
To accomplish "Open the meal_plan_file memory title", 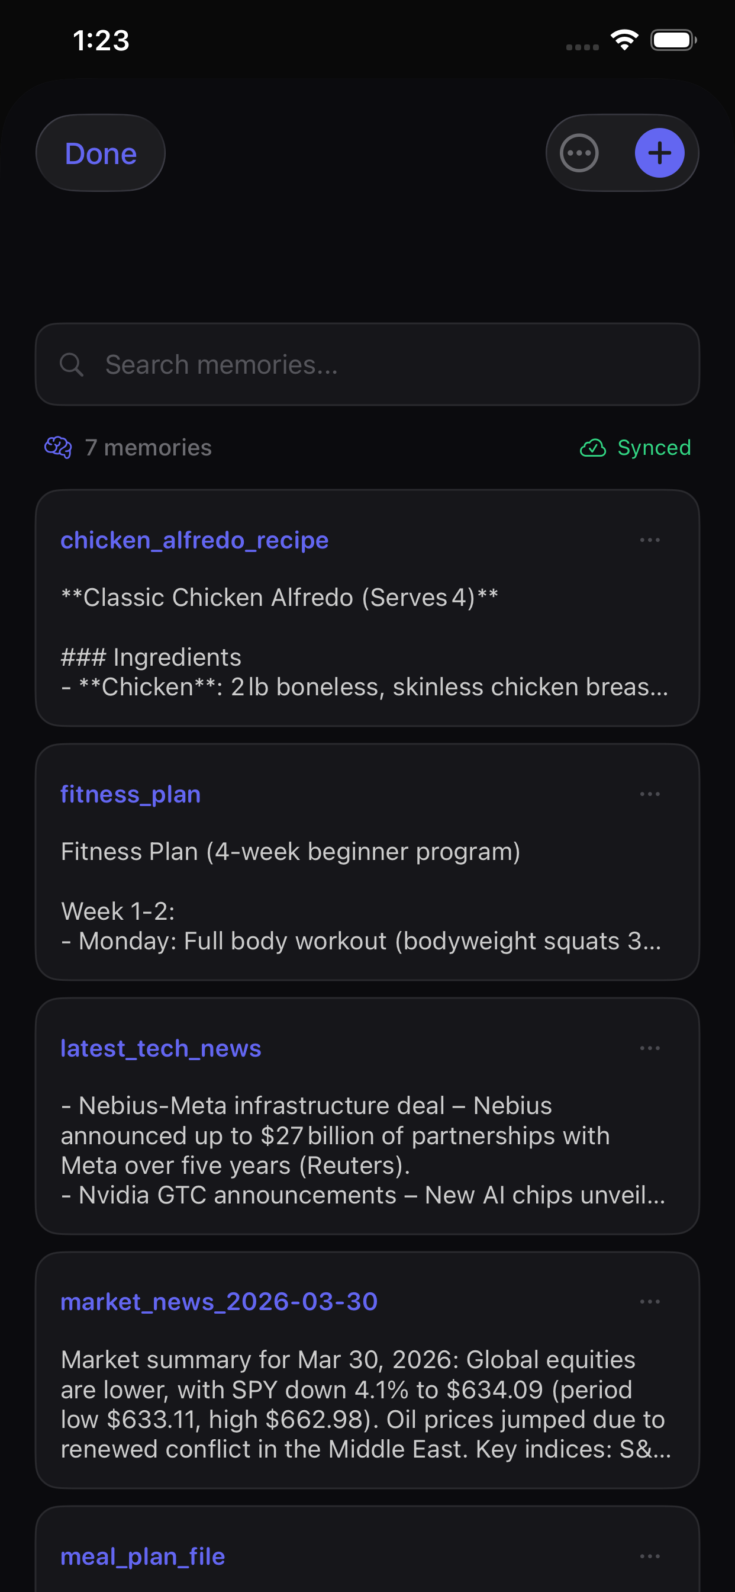I will [143, 1556].
